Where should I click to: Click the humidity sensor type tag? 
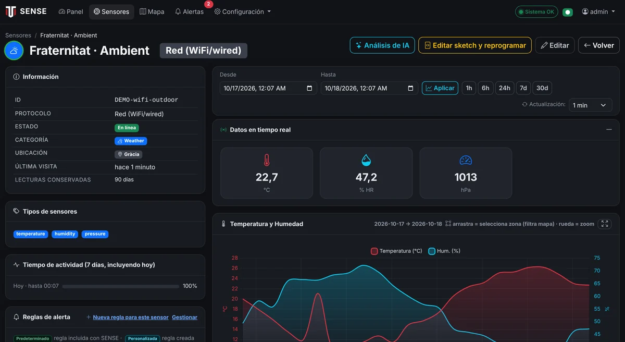pyautogui.click(x=65, y=234)
